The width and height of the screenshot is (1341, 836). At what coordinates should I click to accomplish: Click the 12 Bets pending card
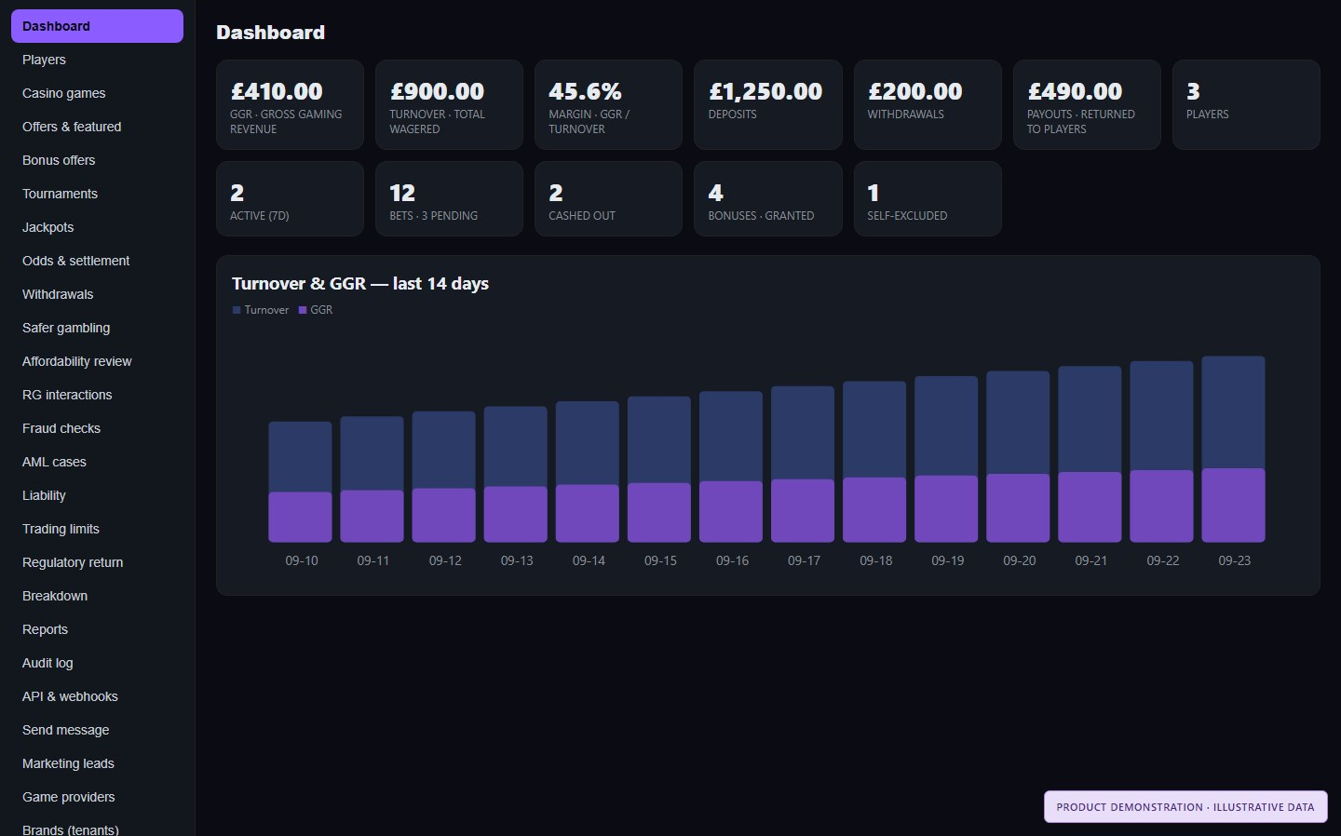coord(449,199)
